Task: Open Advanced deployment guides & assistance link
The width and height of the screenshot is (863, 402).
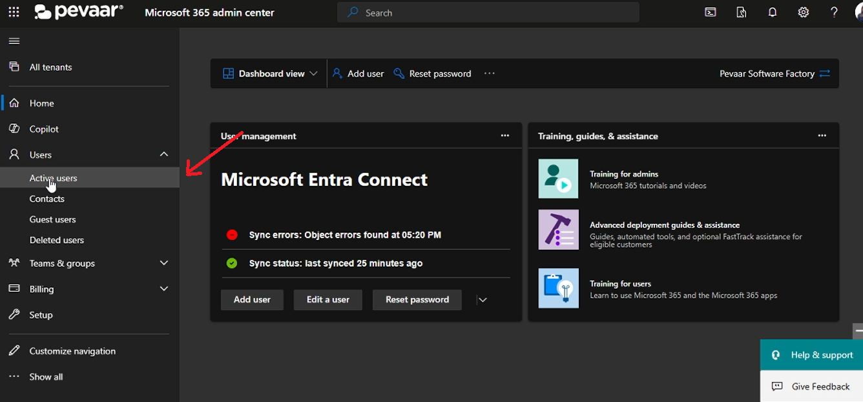Action: pyautogui.click(x=665, y=225)
